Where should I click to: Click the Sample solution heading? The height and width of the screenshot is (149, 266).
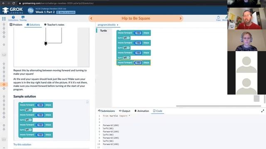(x=25, y=96)
